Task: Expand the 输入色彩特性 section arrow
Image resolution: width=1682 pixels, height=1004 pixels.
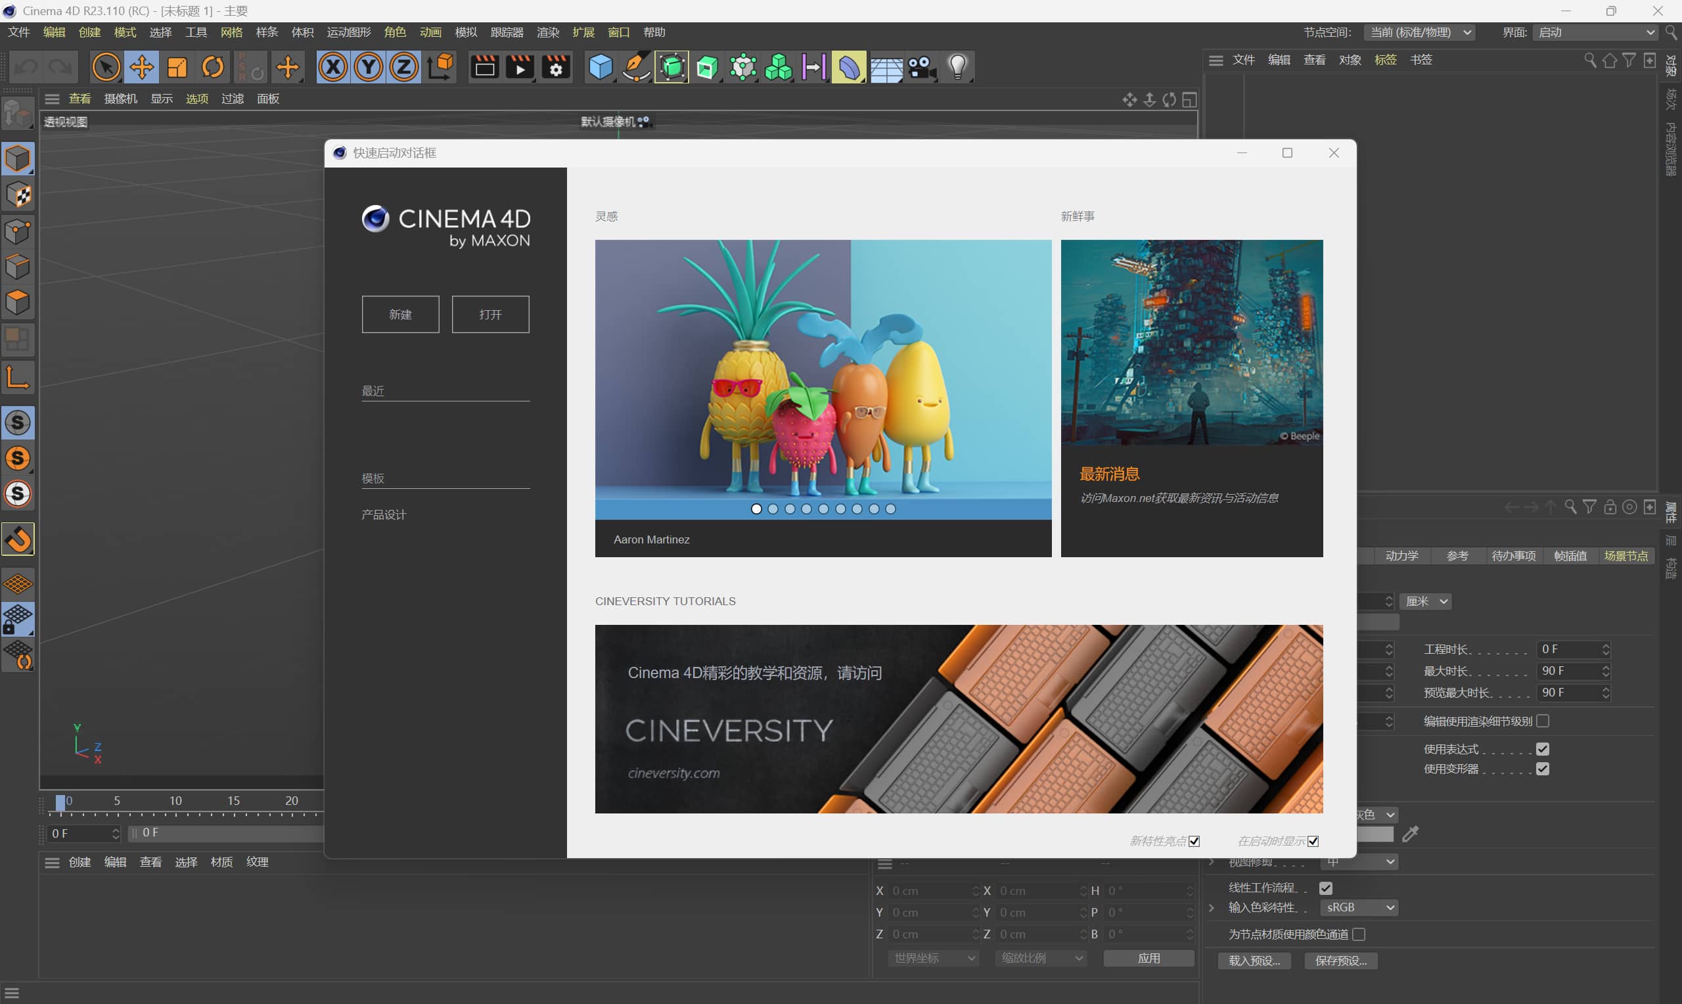Action: (x=1212, y=907)
